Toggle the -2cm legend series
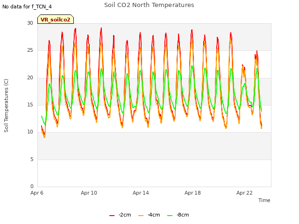299x224 pixels. (120, 215)
